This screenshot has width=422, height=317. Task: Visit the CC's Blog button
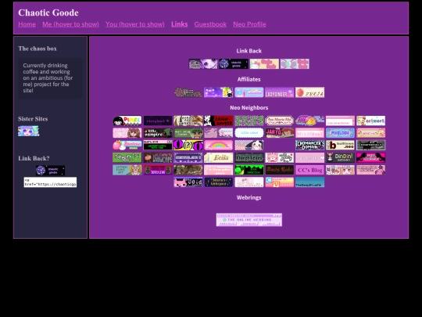tap(309, 170)
